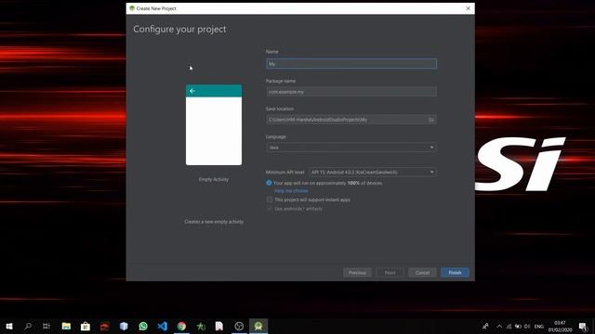The width and height of the screenshot is (595, 334).
Task: Open the document app on taskbar
Action: point(219,326)
